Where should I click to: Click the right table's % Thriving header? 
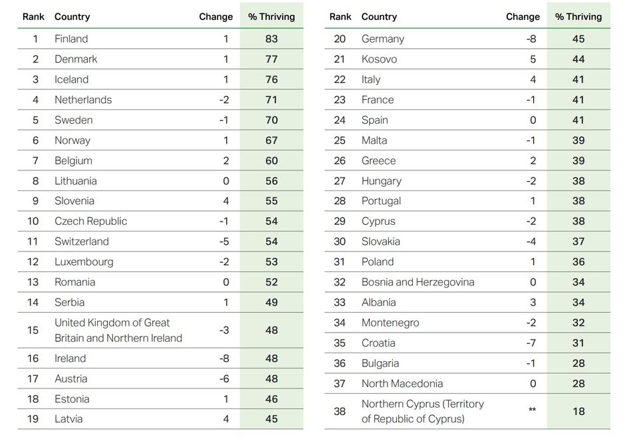(x=578, y=17)
